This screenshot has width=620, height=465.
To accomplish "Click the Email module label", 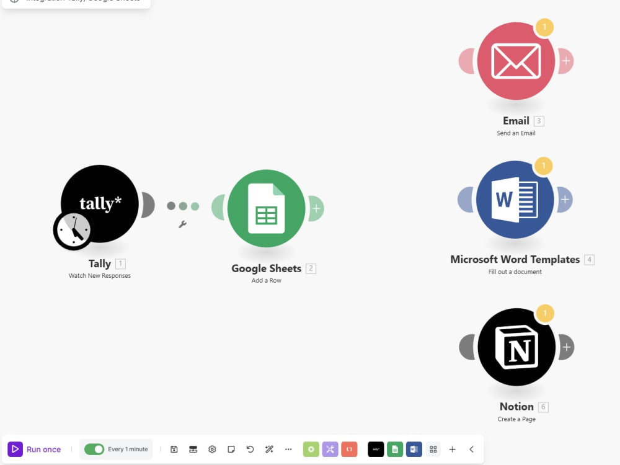I will (516, 121).
